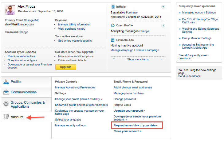Click Purchase link for InMails
This screenshot has height=141, width=224.
pos(132,13)
